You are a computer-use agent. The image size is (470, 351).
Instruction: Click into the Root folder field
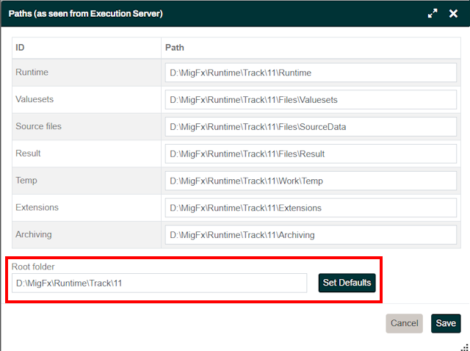pos(159,283)
